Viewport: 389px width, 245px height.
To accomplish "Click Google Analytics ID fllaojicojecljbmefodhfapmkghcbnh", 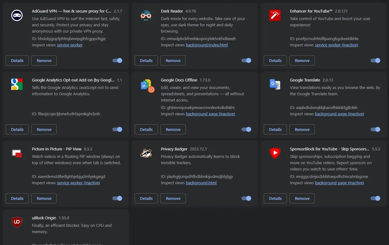I will (x=66, y=114).
